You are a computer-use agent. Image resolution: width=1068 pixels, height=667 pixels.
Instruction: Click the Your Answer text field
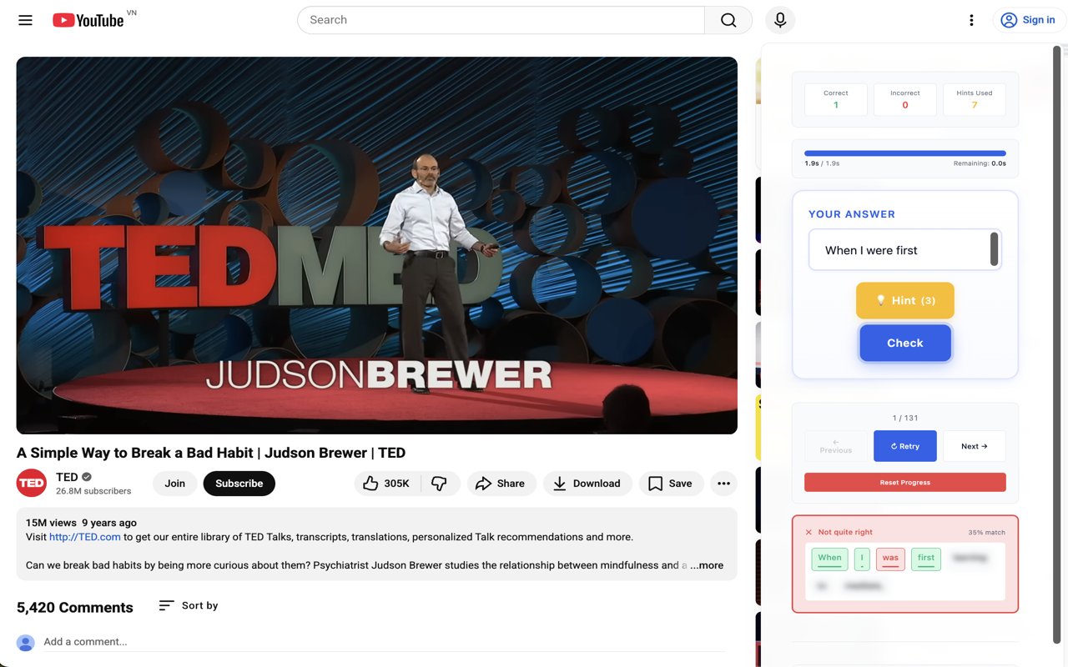(x=899, y=250)
